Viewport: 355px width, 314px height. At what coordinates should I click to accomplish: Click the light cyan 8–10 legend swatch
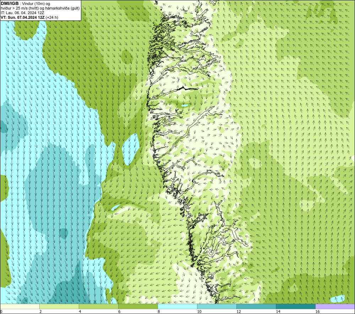coord(177,307)
